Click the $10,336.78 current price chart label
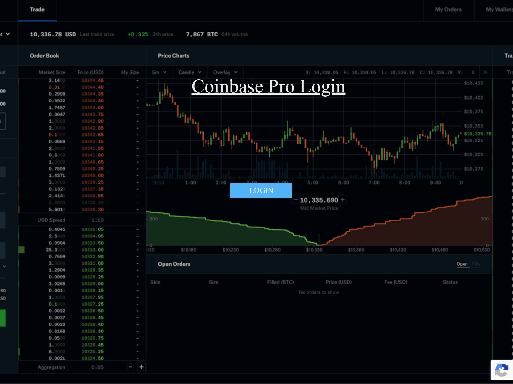The width and height of the screenshot is (513, 384). [x=478, y=134]
